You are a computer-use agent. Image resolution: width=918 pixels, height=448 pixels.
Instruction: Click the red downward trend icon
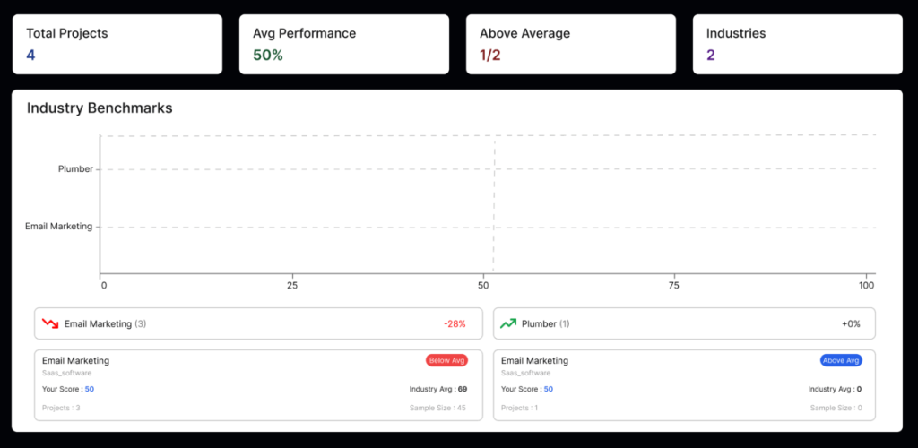[x=50, y=323]
